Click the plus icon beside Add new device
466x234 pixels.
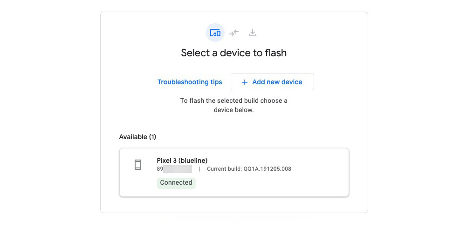click(x=245, y=82)
